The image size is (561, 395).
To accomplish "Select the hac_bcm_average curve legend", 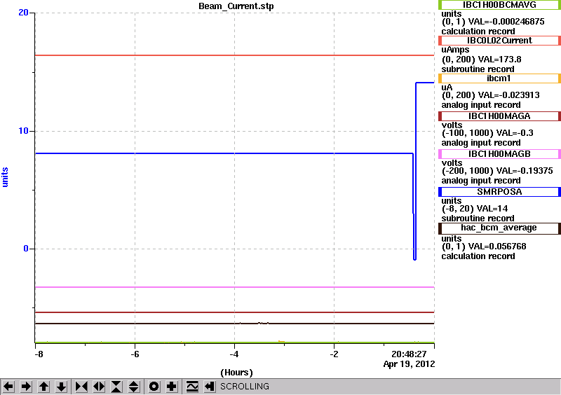I will tap(499, 228).
